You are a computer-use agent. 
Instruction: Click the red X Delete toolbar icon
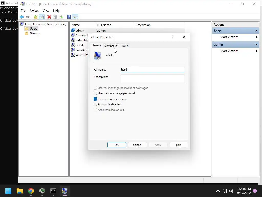click(49, 17)
